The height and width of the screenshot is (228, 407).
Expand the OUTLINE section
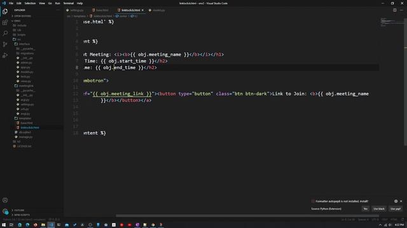click(x=19, y=210)
